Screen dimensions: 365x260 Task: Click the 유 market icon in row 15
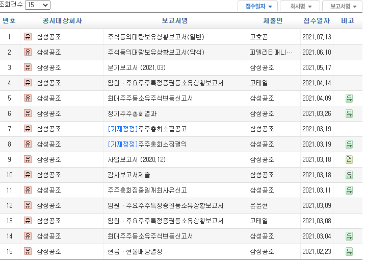(x=28, y=251)
